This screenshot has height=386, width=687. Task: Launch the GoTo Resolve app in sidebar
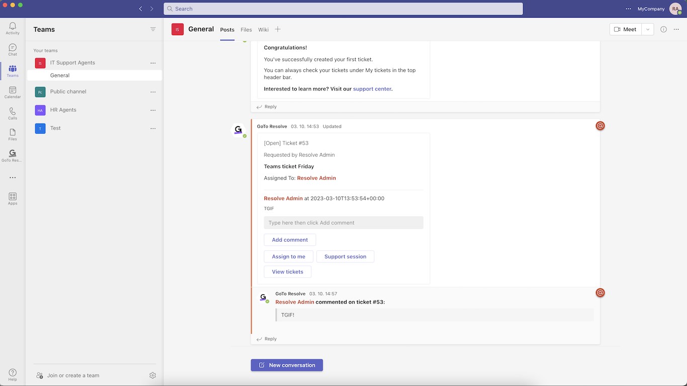13,156
